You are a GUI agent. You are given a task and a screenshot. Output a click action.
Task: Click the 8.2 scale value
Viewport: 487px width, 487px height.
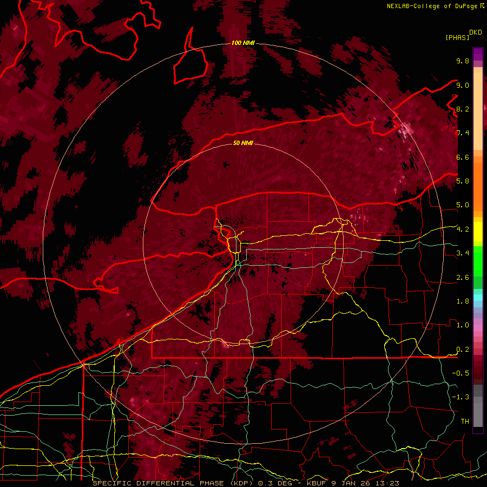click(463, 109)
